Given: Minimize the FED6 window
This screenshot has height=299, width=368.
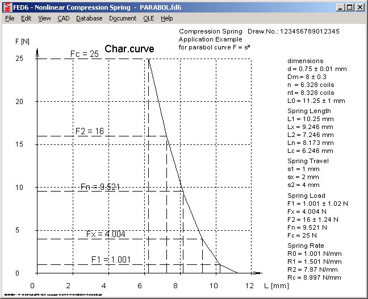Looking at the screenshot, I should point(340,7).
